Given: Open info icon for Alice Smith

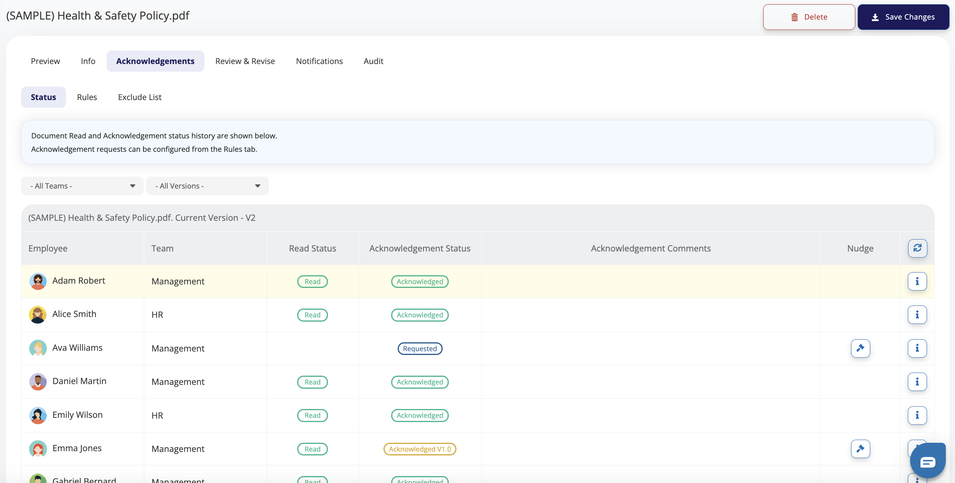Looking at the screenshot, I should coord(917,315).
